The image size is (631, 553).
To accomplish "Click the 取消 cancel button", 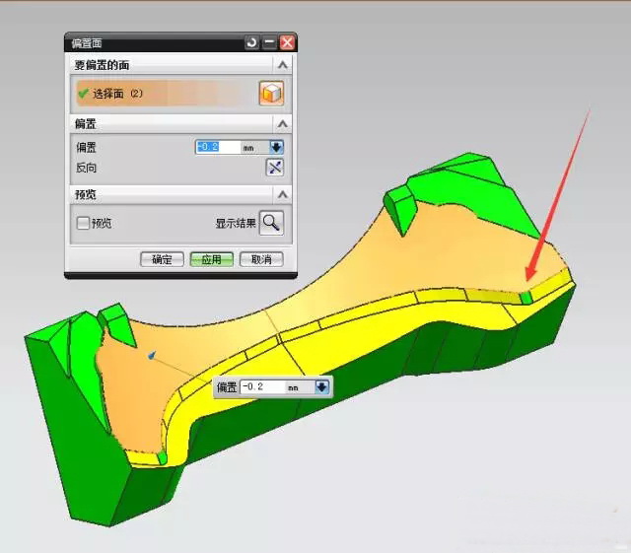I will 261,259.
